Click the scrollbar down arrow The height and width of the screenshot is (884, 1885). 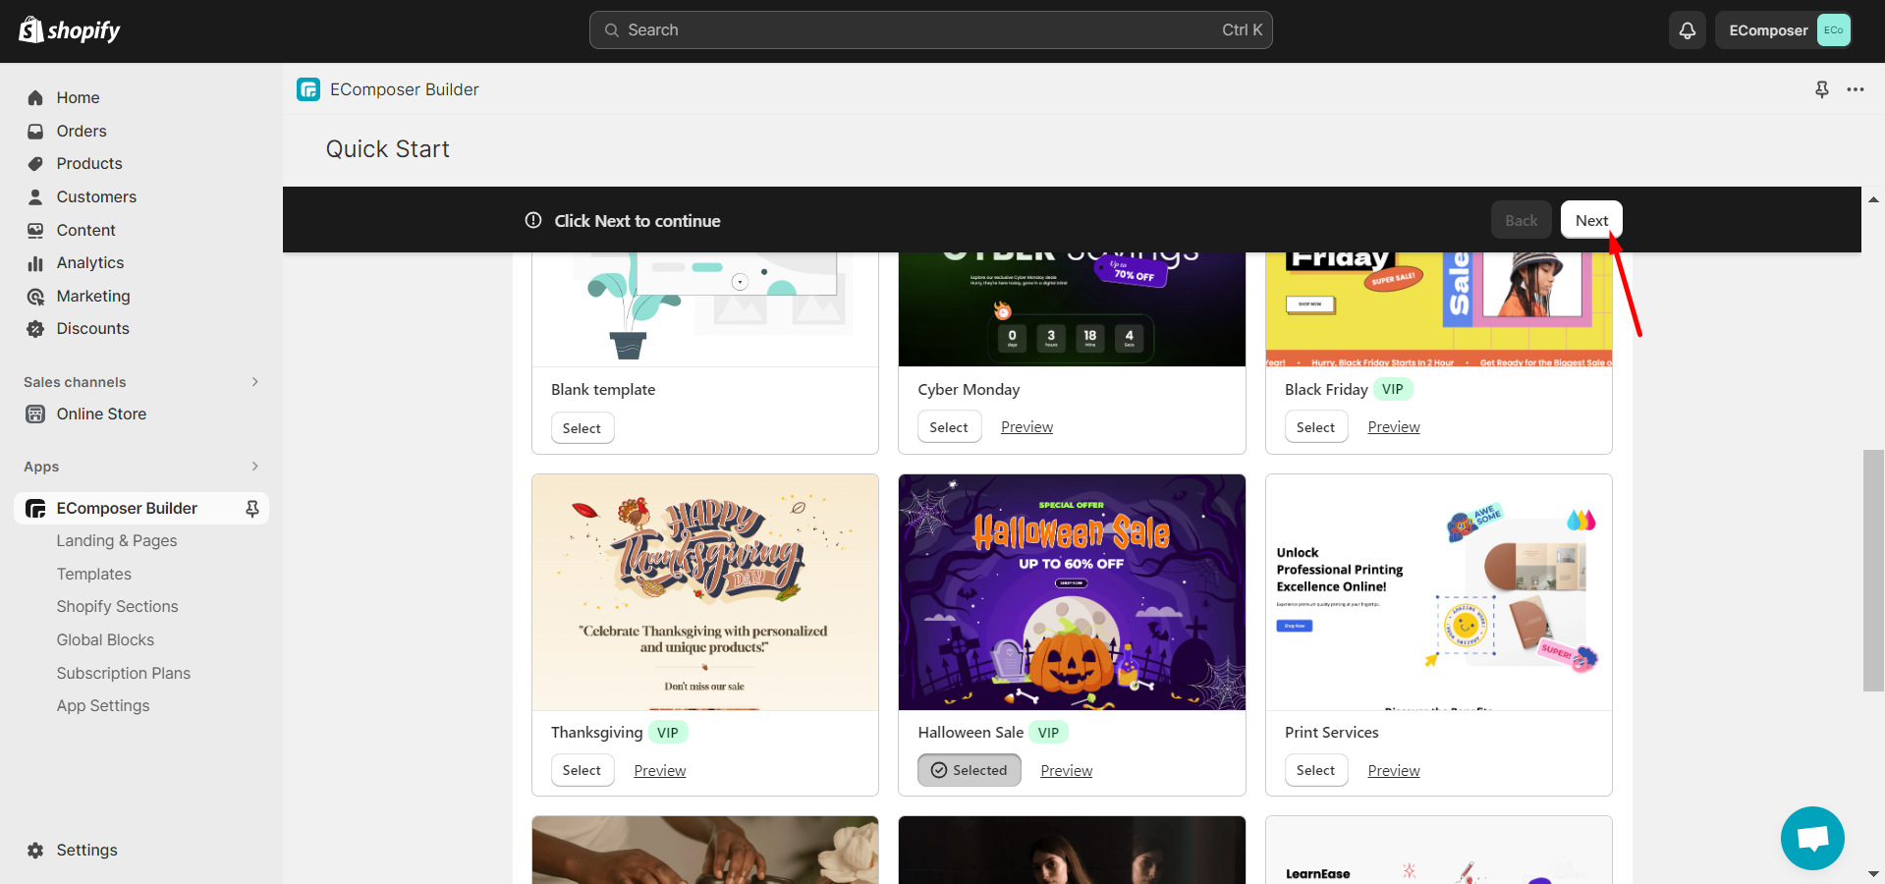tap(1873, 873)
